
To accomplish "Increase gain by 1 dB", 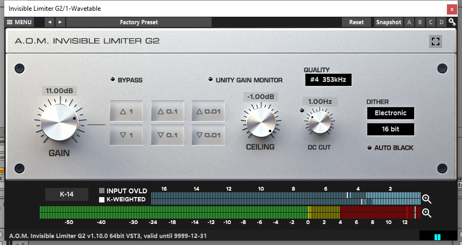I will coord(127,111).
